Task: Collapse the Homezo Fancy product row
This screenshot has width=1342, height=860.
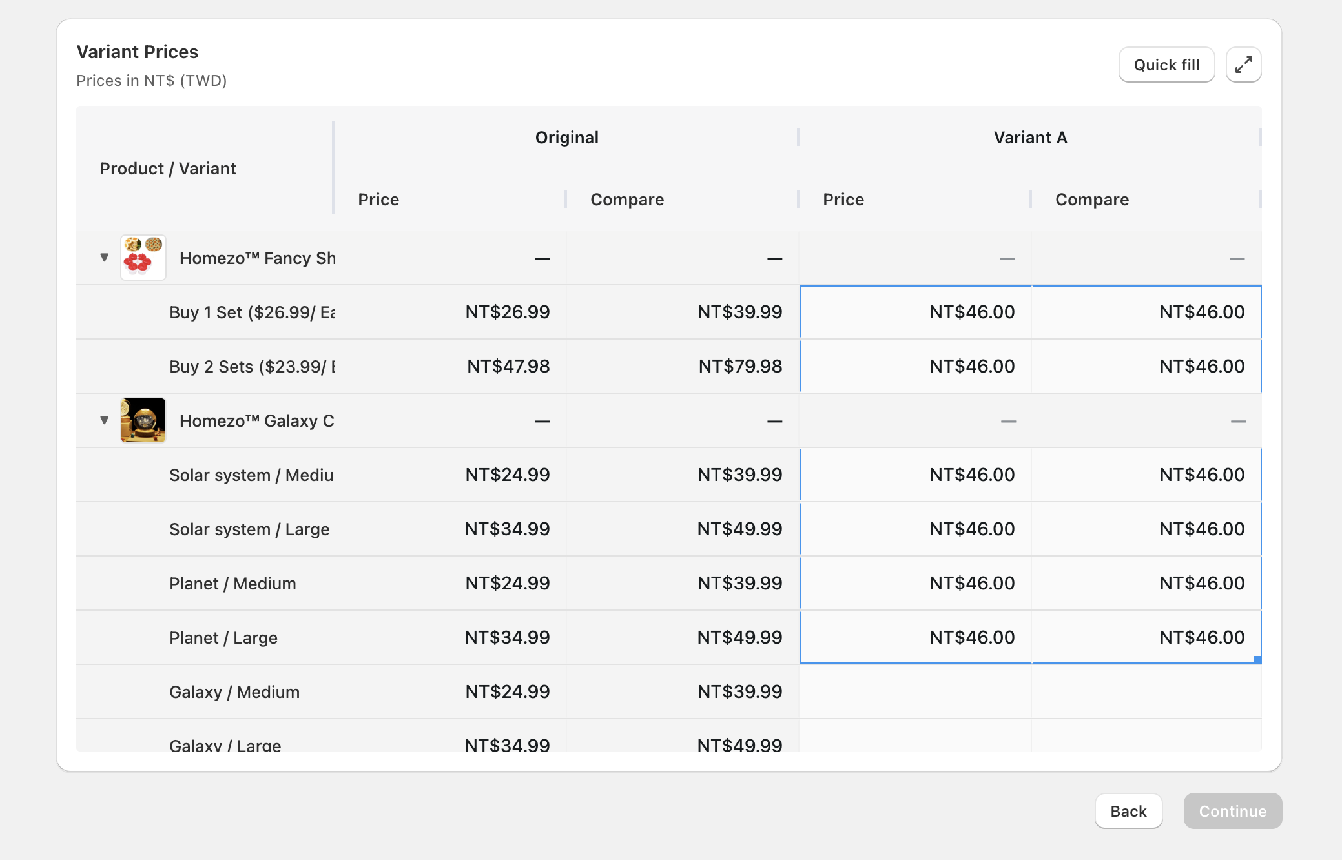Action: coord(105,258)
